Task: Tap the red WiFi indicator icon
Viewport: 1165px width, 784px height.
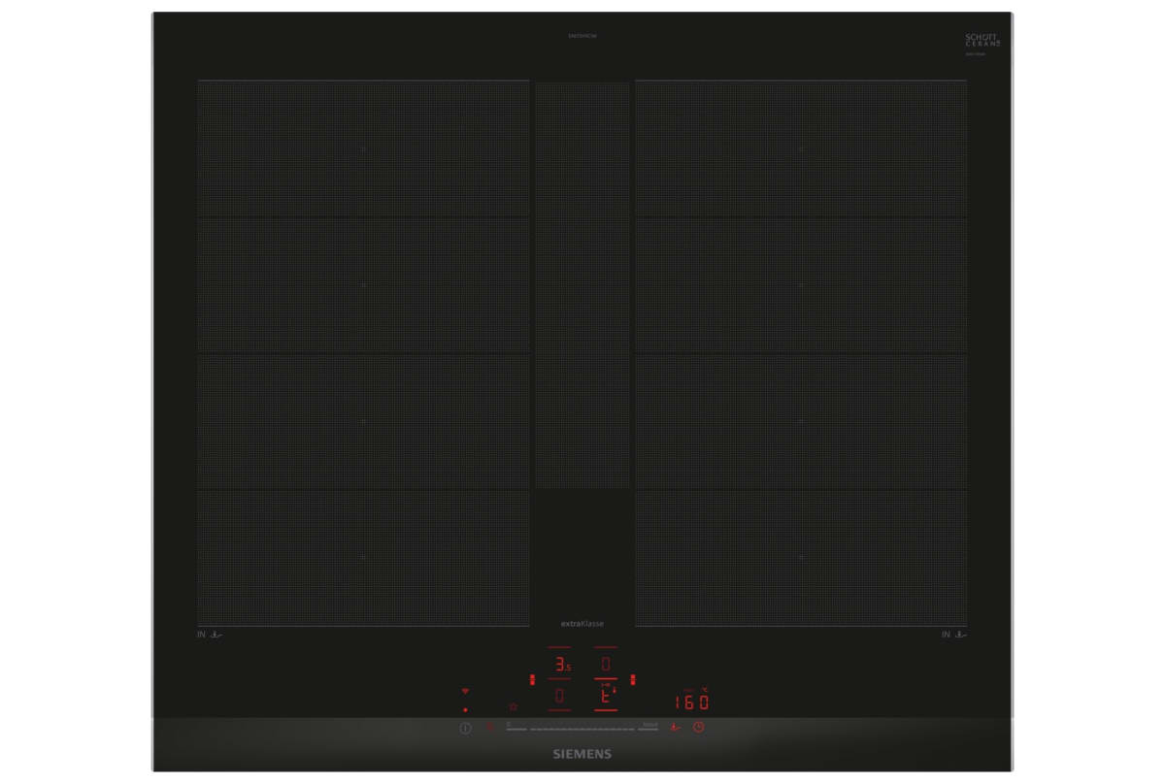Action: 465,691
